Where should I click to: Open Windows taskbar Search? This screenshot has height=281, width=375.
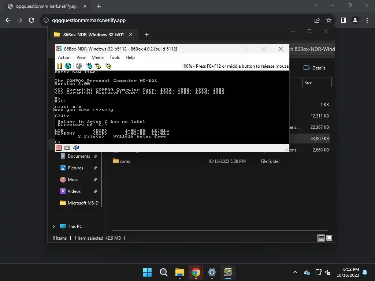pos(164,272)
